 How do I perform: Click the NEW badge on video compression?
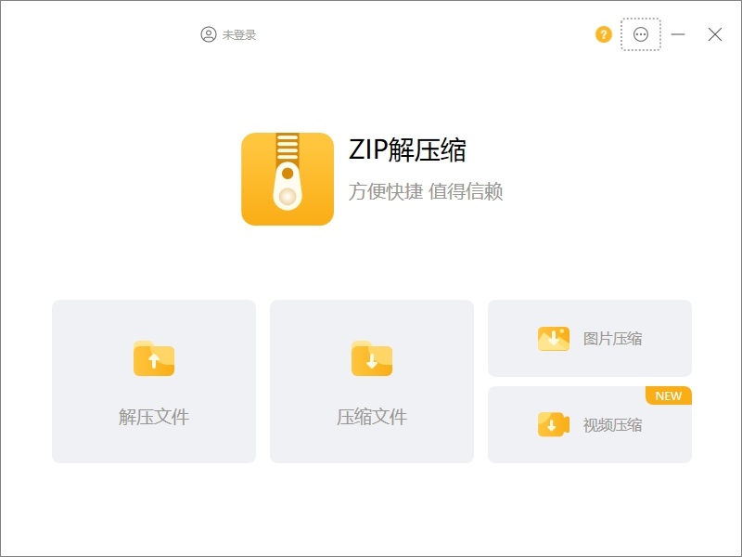point(669,395)
